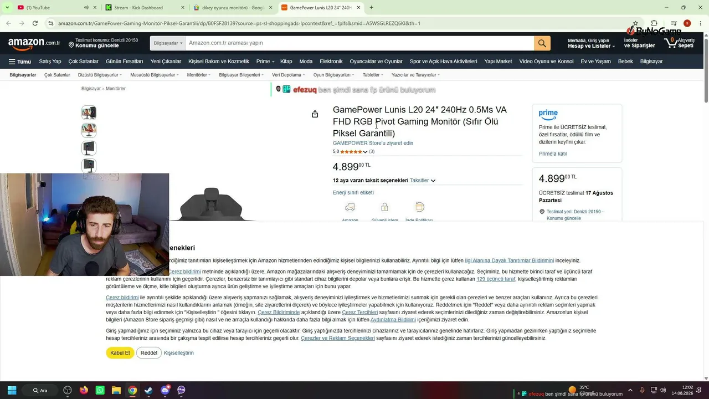This screenshot has height=399, width=709.
Task: Expand the Bilgisayar Bileşenleri submenu
Action: [x=241, y=75]
